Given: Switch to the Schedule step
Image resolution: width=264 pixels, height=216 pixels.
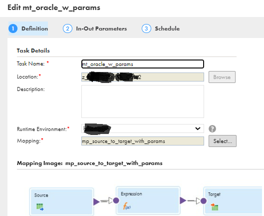Looking at the screenshot, I should (161, 28).
